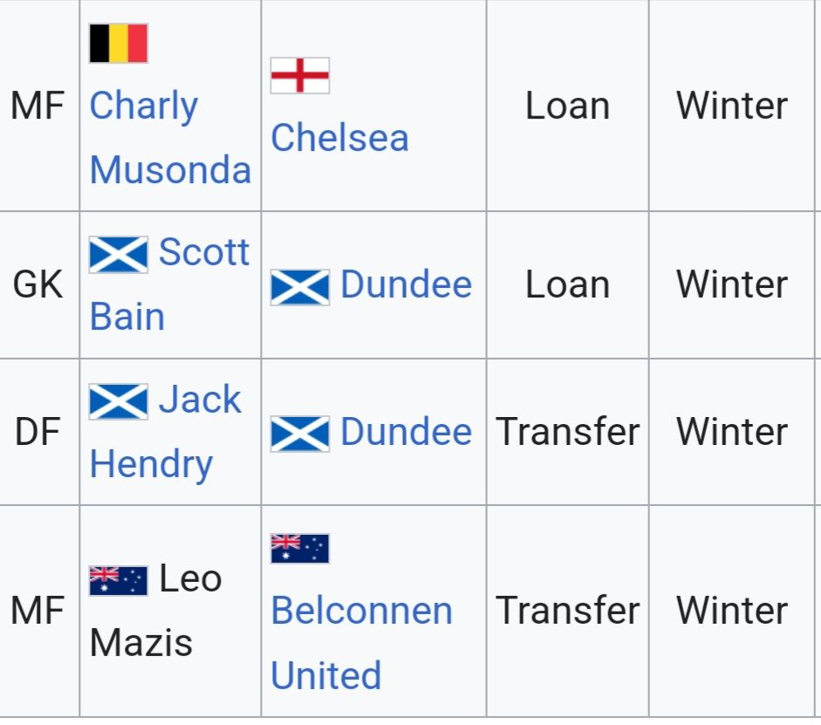
Task: Click the Australia flag above Belconnen United
Action: coord(299,548)
